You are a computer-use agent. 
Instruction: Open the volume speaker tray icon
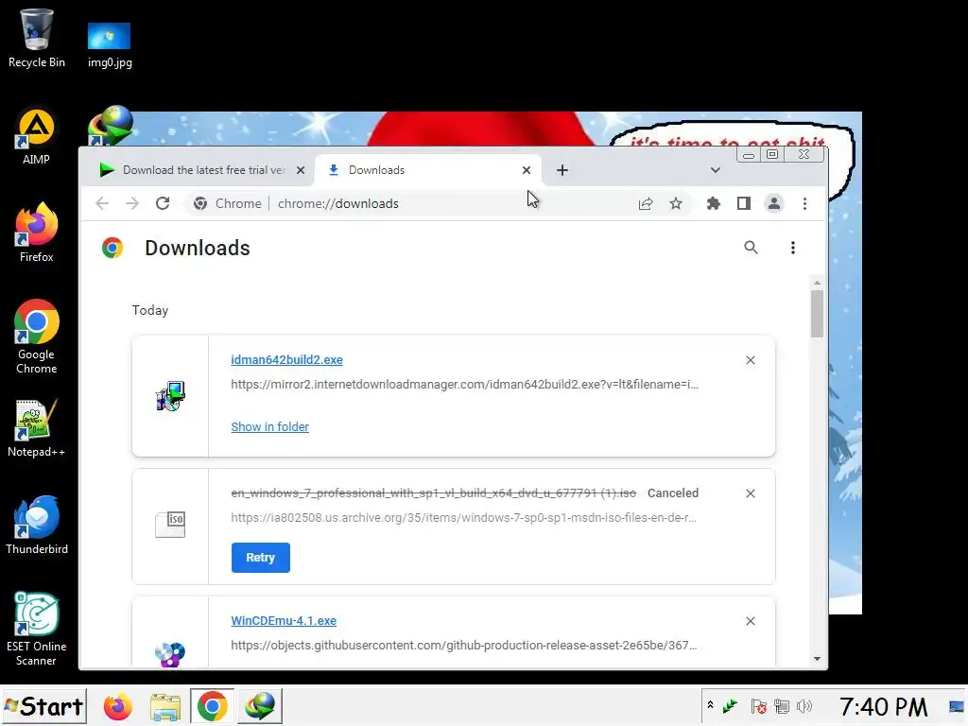(804, 705)
